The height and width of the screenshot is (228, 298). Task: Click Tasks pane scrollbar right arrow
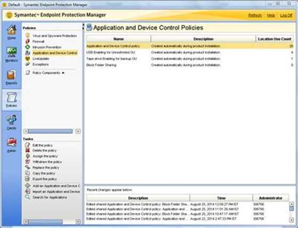[78, 222]
